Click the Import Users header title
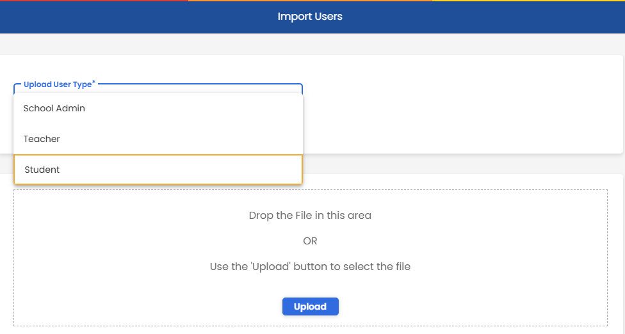The height and width of the screenshot is (334, 625). pyautogui.click(x=310, y=17)
